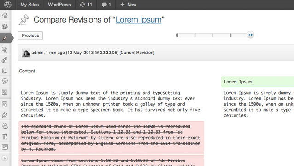This screenshot has width=294, height=166.
Task: View comments awaiting moderation
Action: (106, 5)
